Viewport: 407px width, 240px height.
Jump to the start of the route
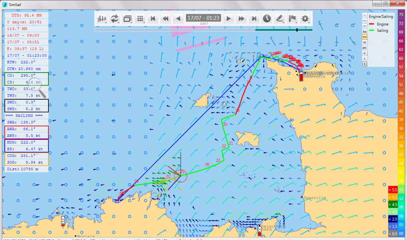153,18
